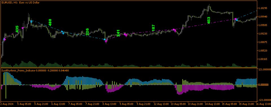Viewport: 271px width, 107px height.
Task: Click the green 480 points label
Action: 50,23
